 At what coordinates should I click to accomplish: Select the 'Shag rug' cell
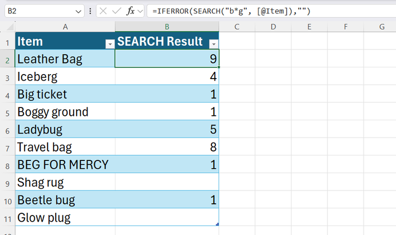coord(65,182)
